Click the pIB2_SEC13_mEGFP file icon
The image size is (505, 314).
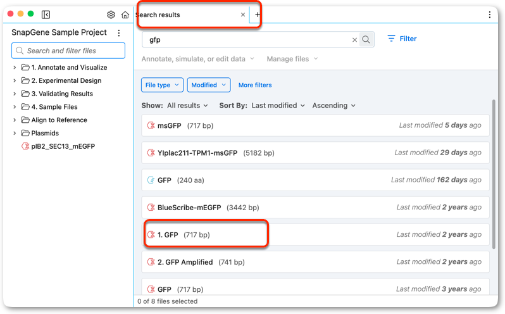(25, 146)
